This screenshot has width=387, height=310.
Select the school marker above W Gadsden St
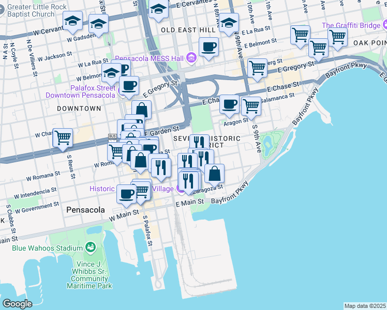[x=98, y=25]
